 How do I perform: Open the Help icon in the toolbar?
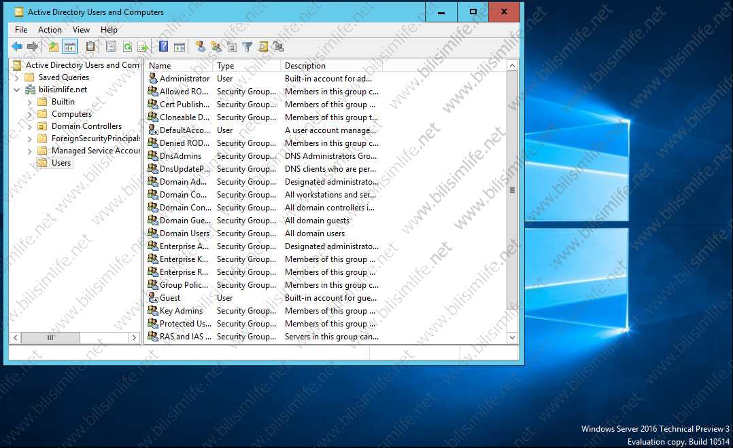(x=163, y=45)
